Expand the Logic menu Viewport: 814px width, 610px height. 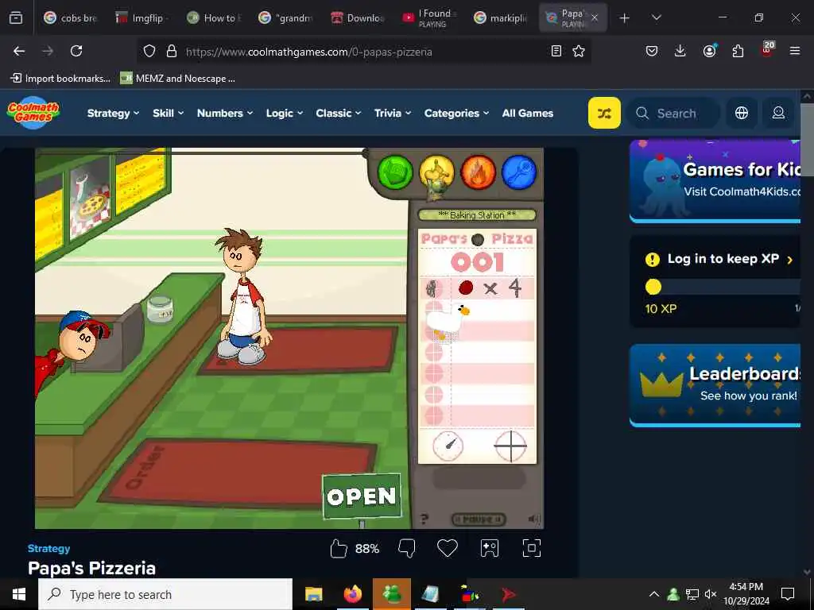285,113
